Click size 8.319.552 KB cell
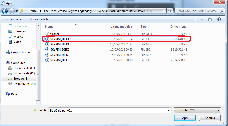Viewport: 228px width, 126px height. click(179, 50)
